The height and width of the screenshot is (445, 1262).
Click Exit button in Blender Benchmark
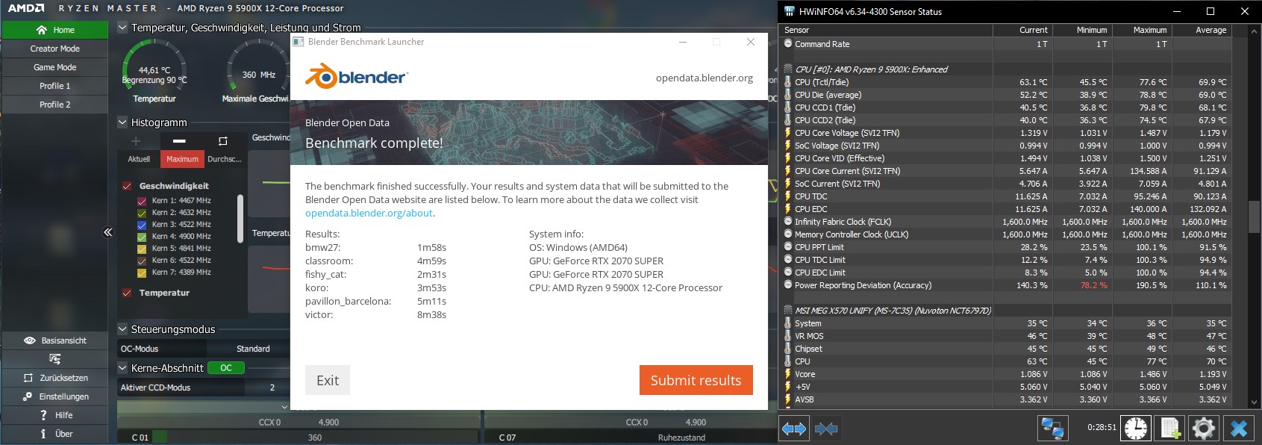click(328, 380)
